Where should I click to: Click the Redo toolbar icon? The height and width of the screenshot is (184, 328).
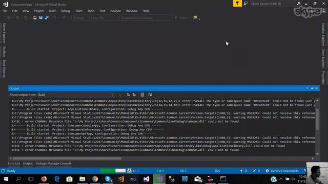64,18
